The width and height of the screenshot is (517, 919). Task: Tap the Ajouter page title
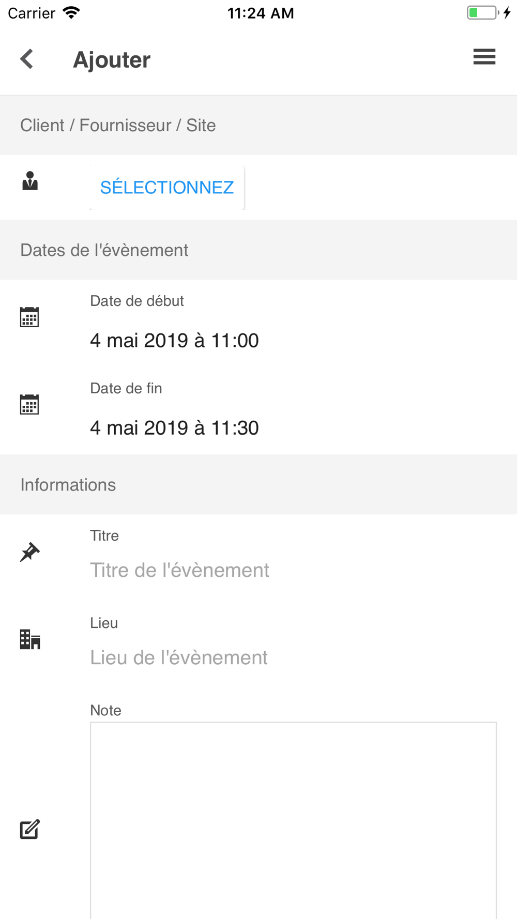coord(112,60)
